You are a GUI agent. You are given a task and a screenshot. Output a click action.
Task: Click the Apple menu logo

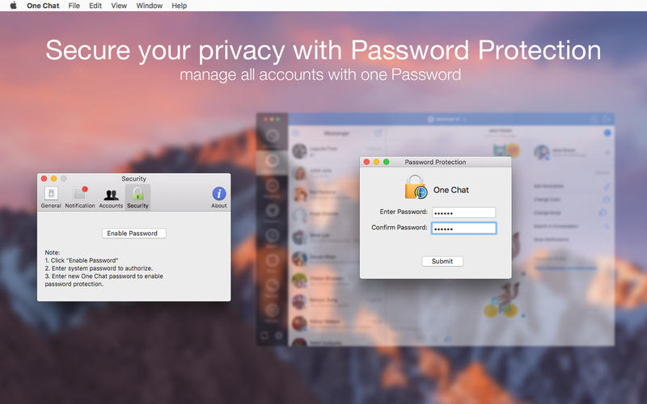13,6
